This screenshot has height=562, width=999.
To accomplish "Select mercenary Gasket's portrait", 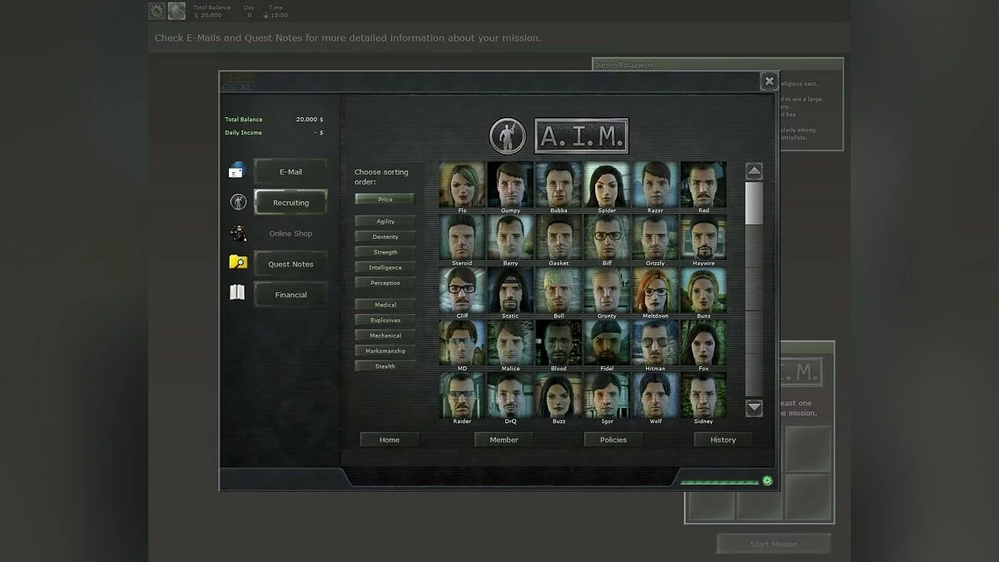I will coord(559,237).
